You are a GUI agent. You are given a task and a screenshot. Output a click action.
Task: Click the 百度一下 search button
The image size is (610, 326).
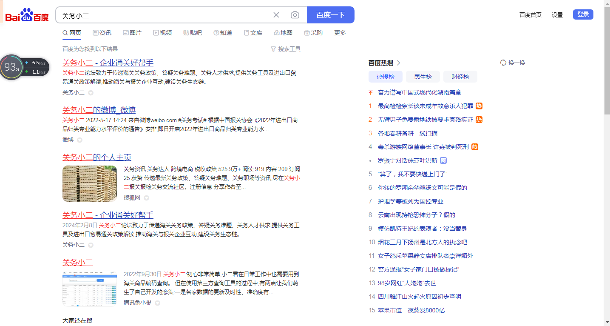[x=331, y=15]
